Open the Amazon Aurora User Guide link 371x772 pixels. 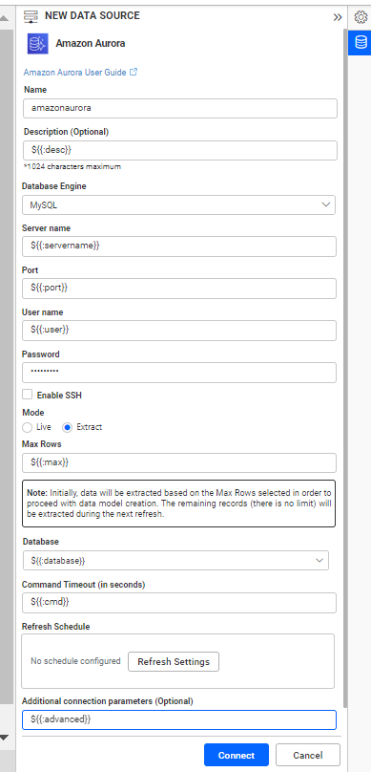pyautogui.click(x=75, y=72)
